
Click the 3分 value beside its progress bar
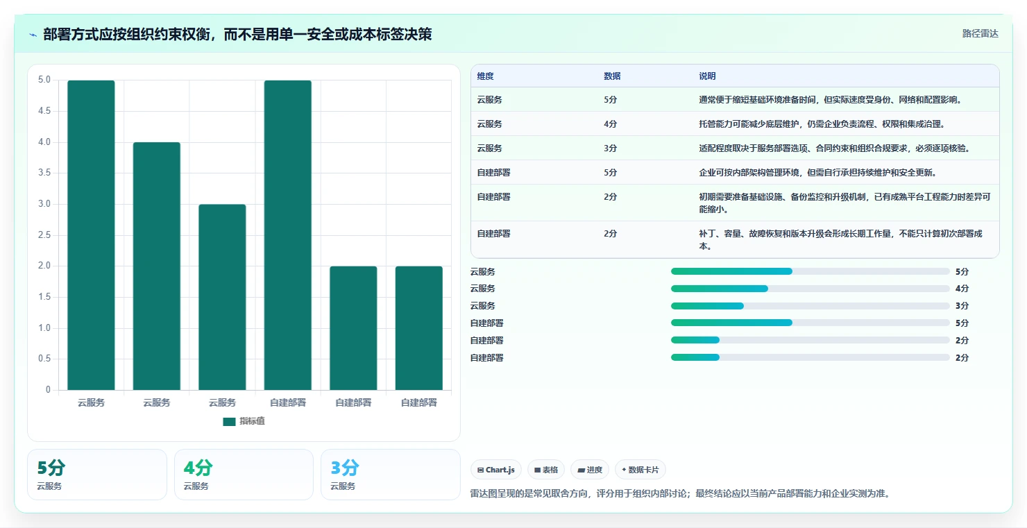pos(962,306)
